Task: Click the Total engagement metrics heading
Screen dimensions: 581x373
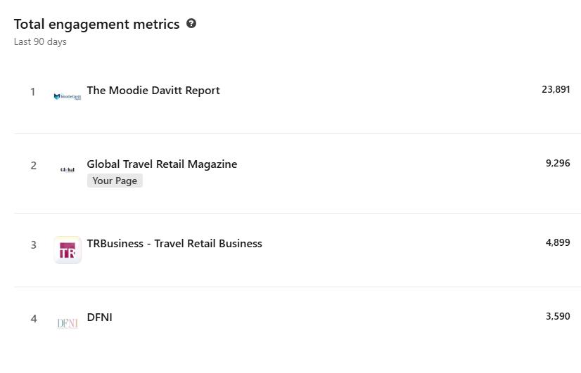Action: [96, 24]
